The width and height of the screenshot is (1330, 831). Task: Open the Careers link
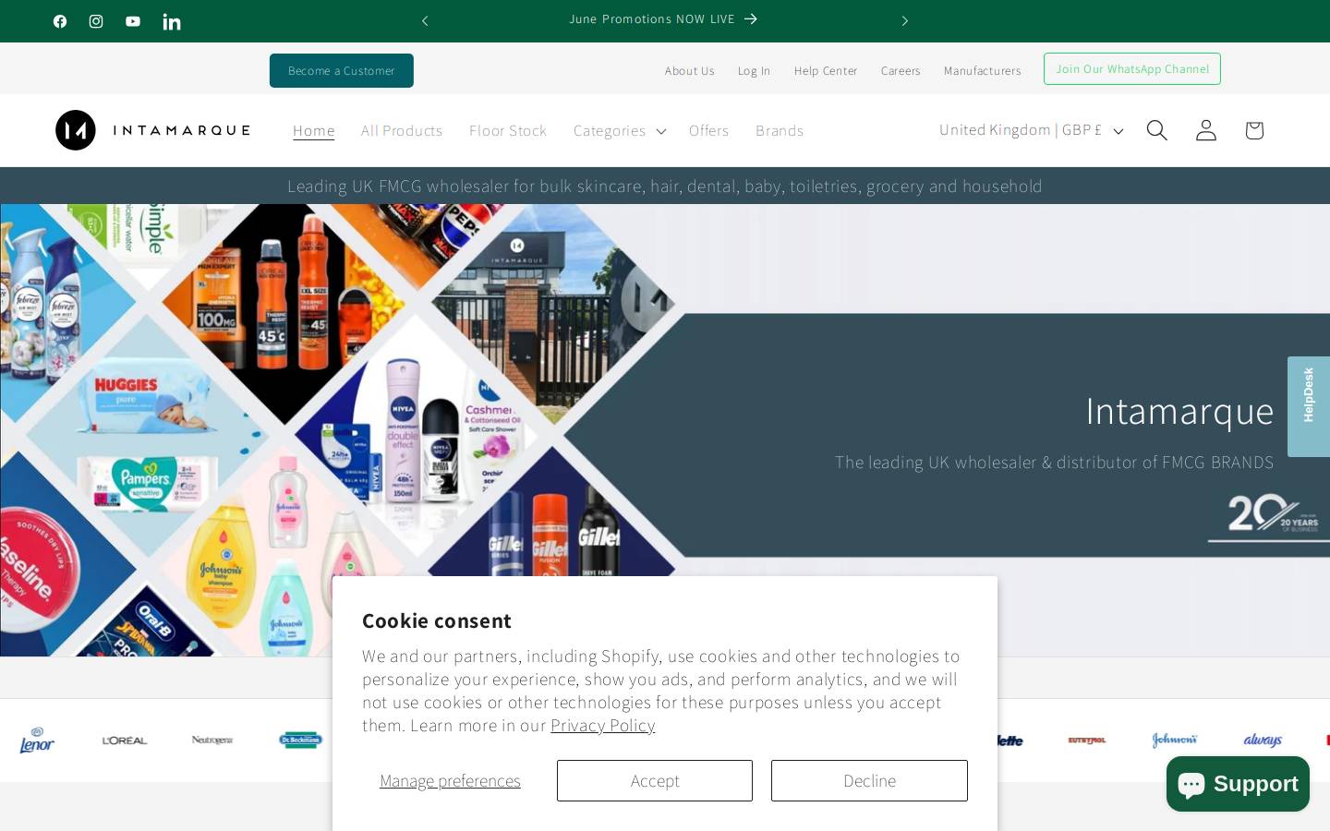pyautogui.click(x=901, y=70)
